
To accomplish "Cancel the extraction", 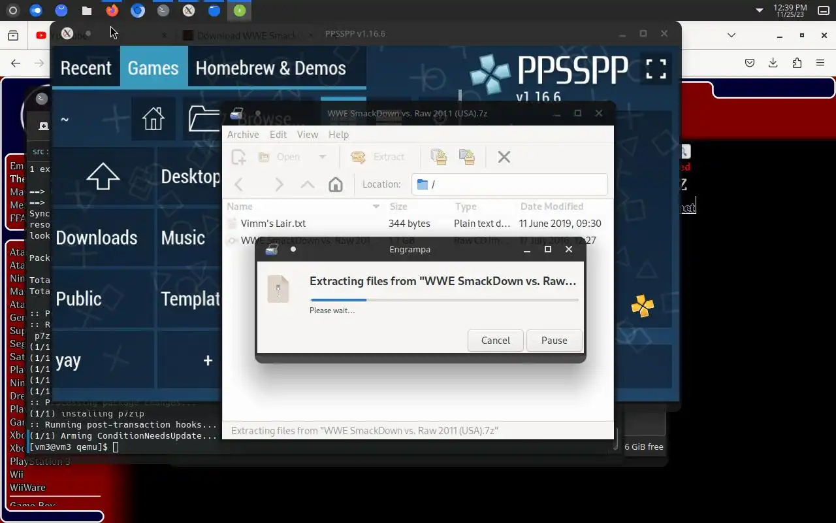I will coord(496,341).
